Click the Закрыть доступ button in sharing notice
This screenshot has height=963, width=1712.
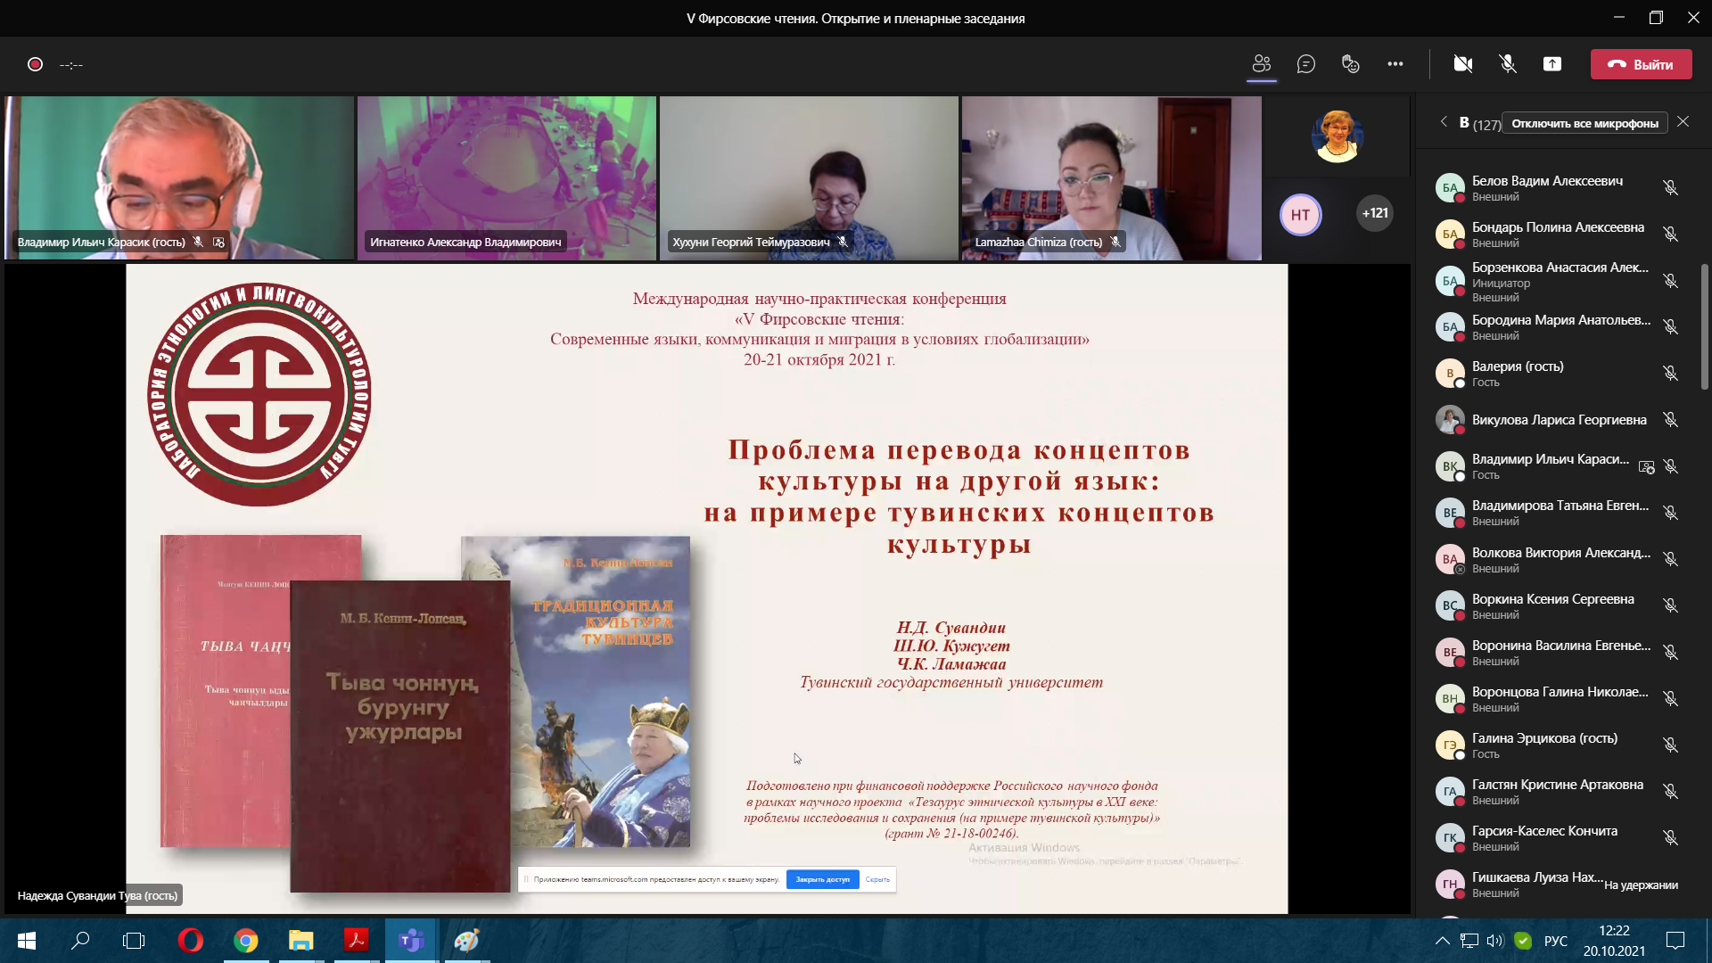pos(822,879)
